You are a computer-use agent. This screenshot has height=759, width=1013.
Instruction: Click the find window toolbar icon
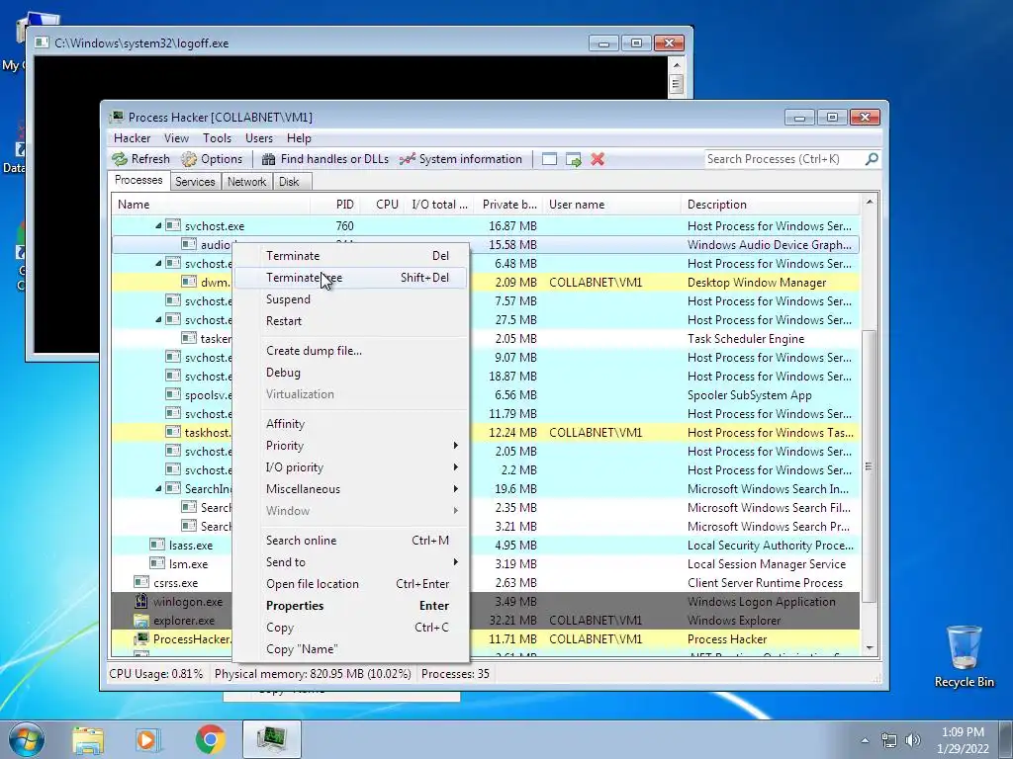click(549, 159)
